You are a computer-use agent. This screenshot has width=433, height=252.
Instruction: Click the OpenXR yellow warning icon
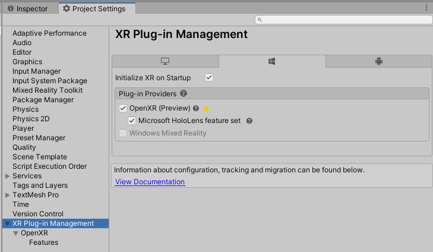pyautogui.click(x=206, y=108)
